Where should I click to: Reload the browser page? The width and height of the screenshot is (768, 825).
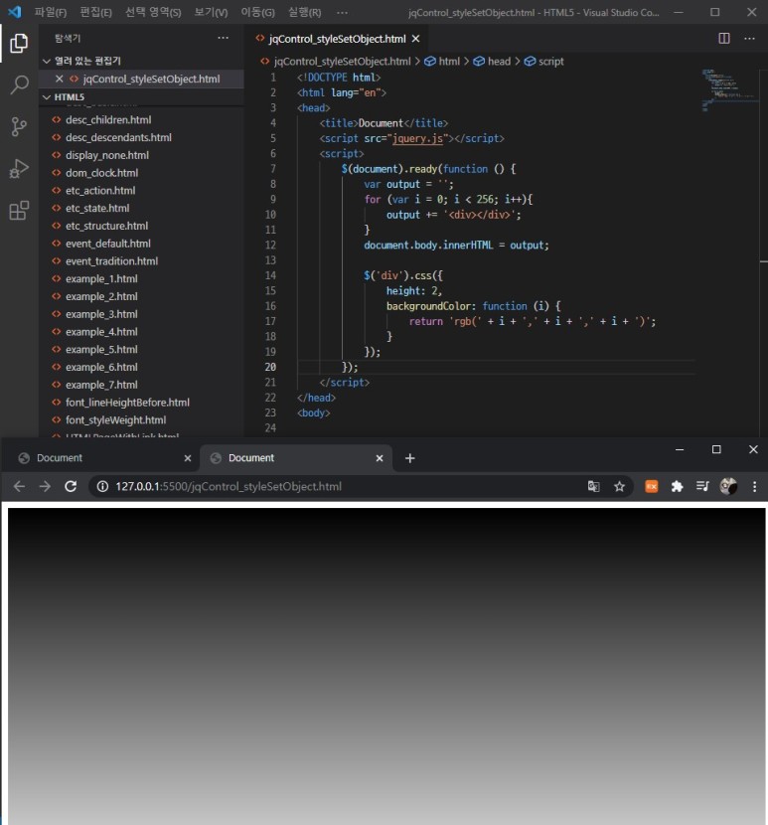click(71, 486)
